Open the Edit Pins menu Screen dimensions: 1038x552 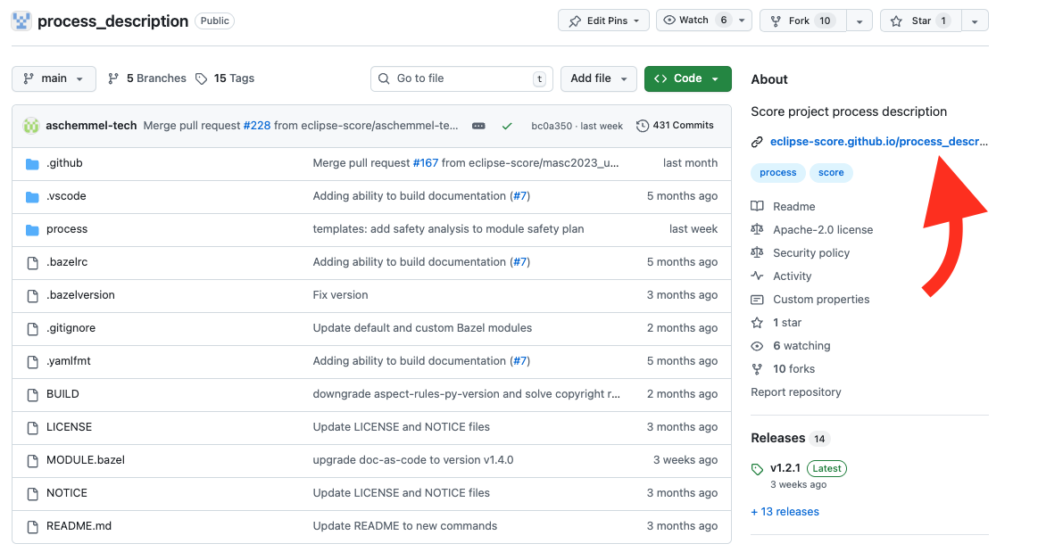tap(603, 20)
